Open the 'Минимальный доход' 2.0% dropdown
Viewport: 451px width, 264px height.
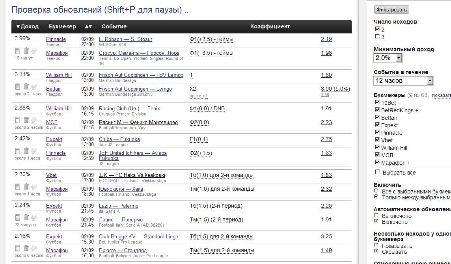pyautogui.click(x=388, y=58)
